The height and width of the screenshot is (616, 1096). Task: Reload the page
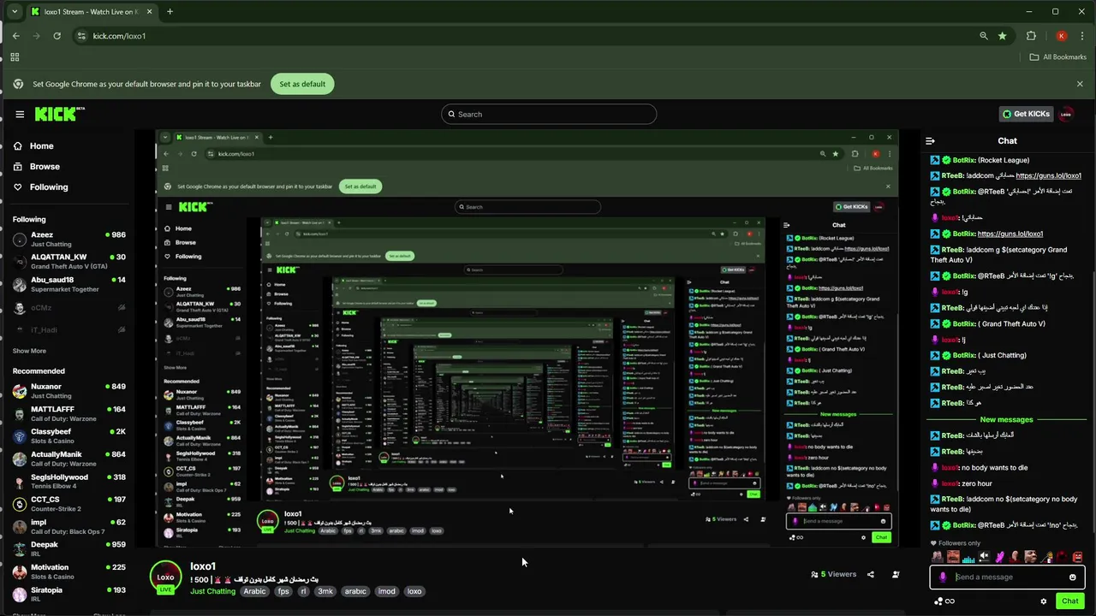pyautogui.click(x=57, y=36)
